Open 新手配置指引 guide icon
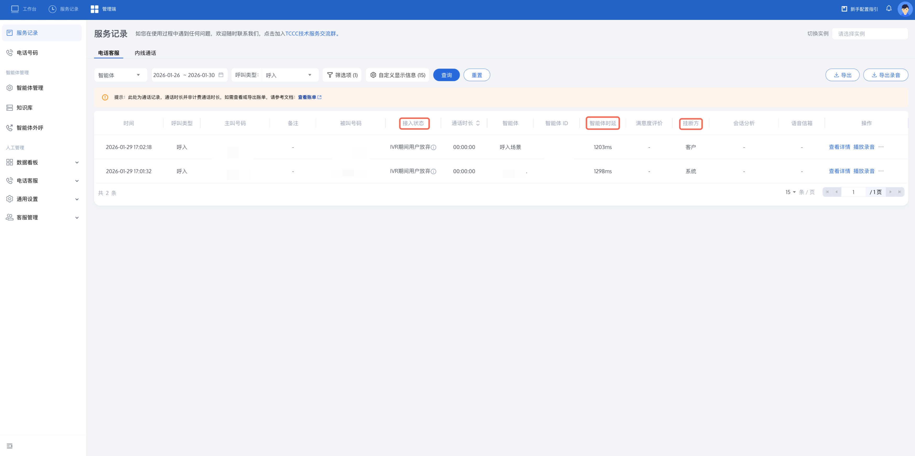This screenshot has width=915, height=456. [x=844, y=9]
